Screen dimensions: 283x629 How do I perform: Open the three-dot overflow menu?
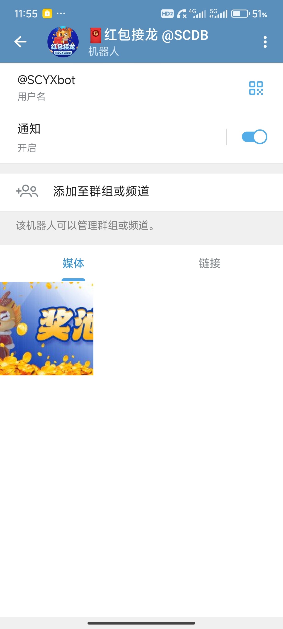coord(265,42)
